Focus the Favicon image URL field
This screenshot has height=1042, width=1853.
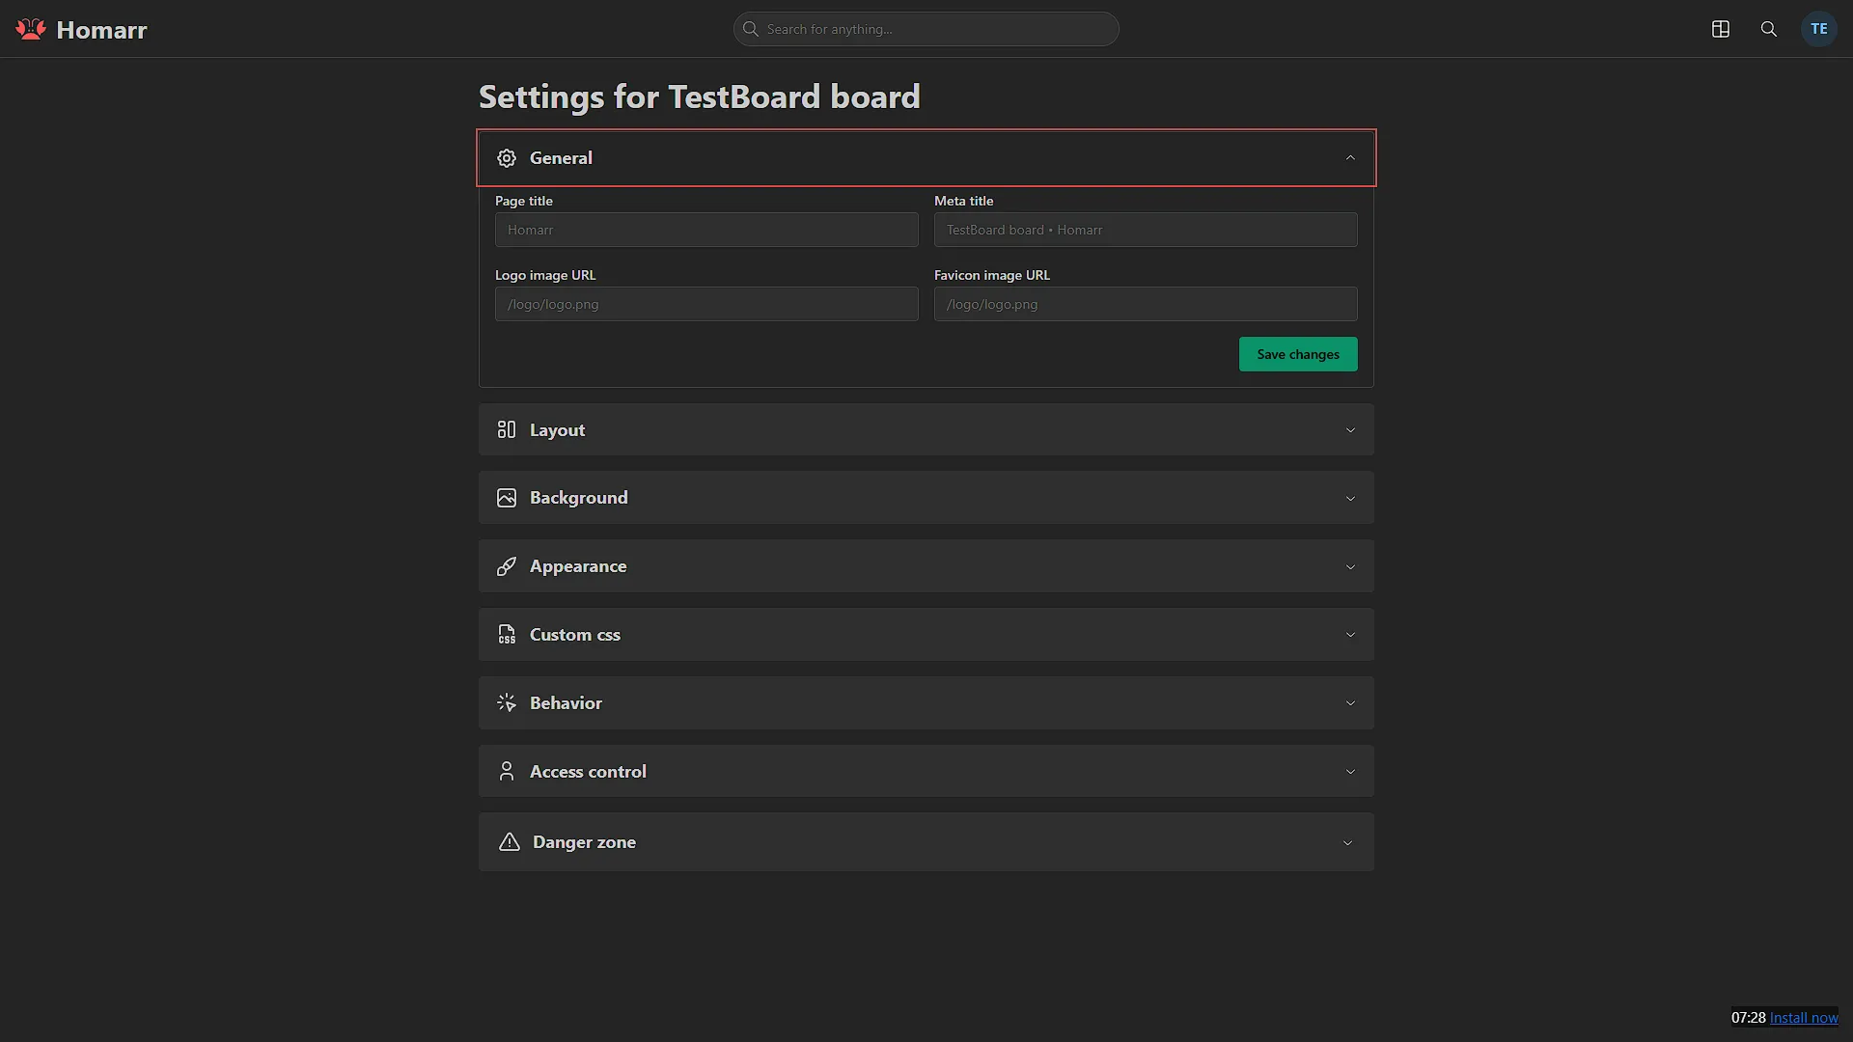click(1146, 304)
